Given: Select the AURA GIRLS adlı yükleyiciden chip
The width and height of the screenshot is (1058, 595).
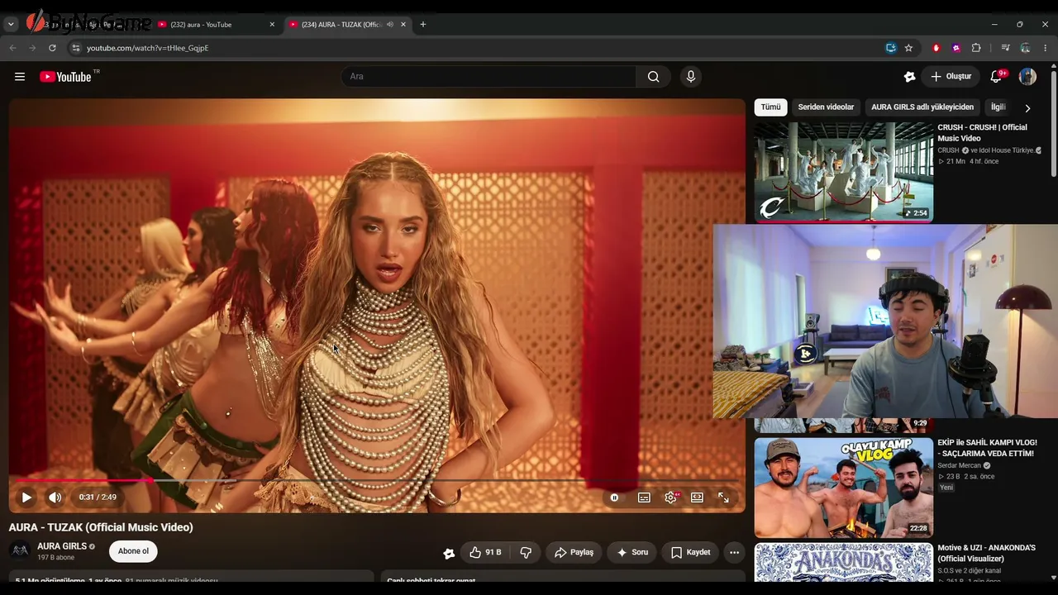Looking at the screenshot, I should 922,107.
